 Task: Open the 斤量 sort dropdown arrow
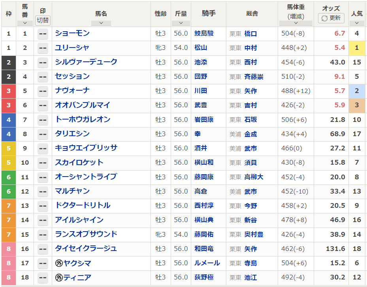pos(181,23)
